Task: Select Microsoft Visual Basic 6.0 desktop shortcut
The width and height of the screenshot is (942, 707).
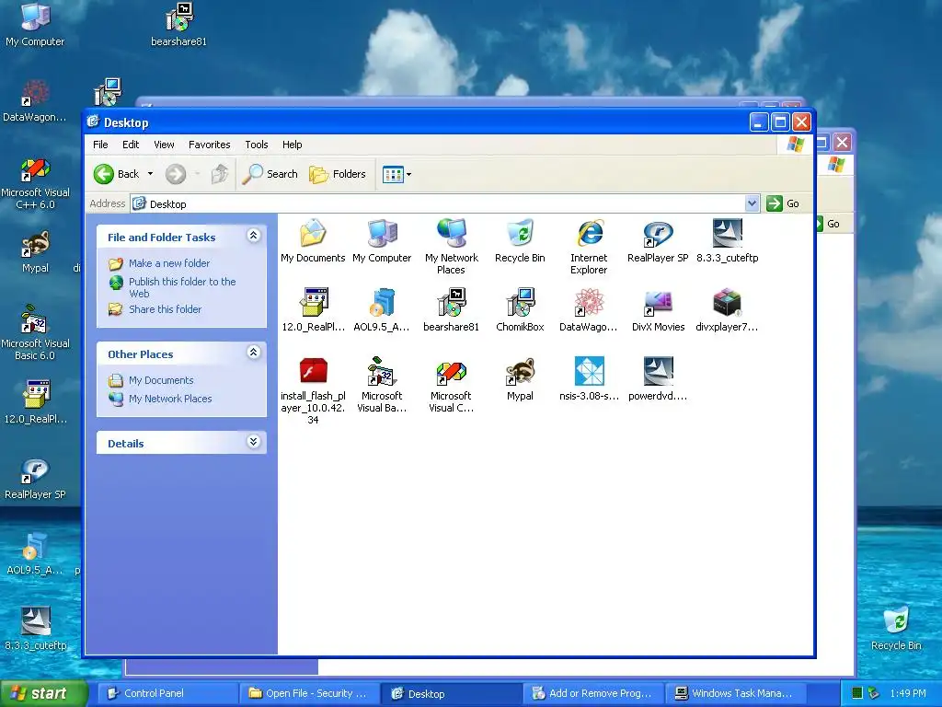Action: tap(36, 332)
